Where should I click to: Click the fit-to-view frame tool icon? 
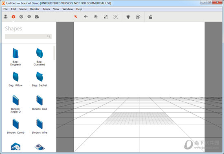[x=116, y=17]
